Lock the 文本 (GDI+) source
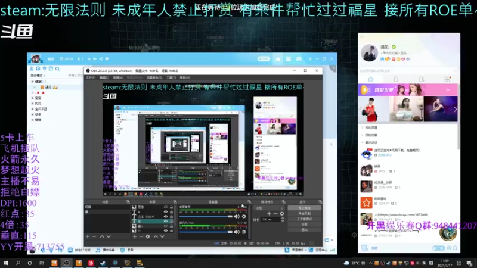477x268 pixels. pyautogui.click(x=171, y=217)
